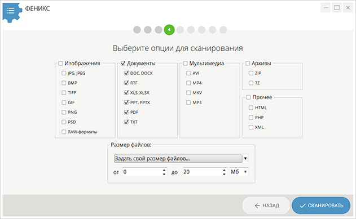Uncheck the RTF format

pos(126,83)
